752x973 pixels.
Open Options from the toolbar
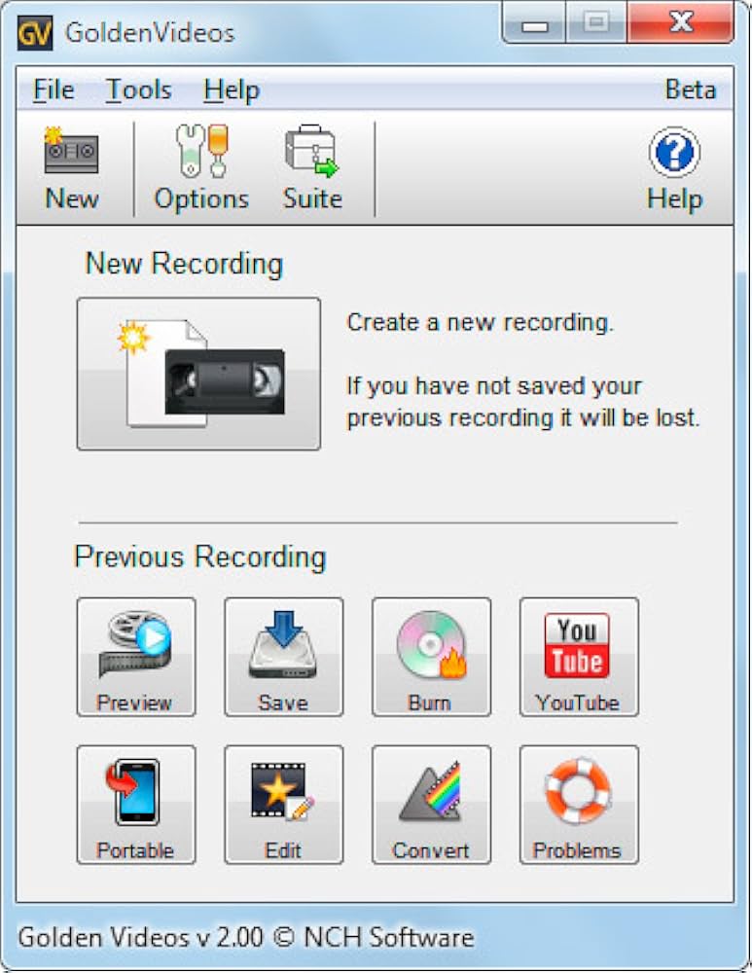point(201,168)
